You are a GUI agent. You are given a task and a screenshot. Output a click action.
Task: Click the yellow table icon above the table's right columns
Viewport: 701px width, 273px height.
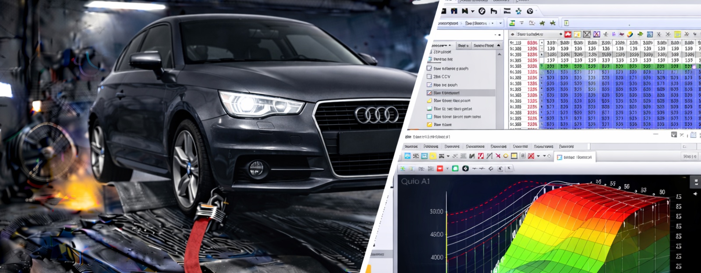[x=677, y=34]
